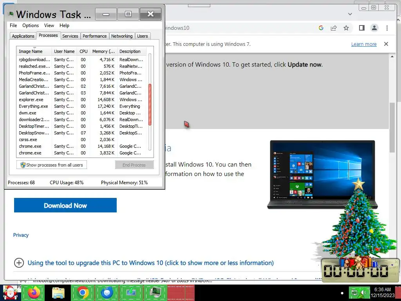Select the Processes tab
This screenshot has height=301, width=401.
coord(48,35)
